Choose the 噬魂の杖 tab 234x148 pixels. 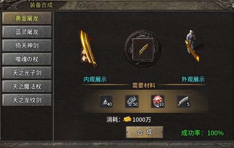27,59
